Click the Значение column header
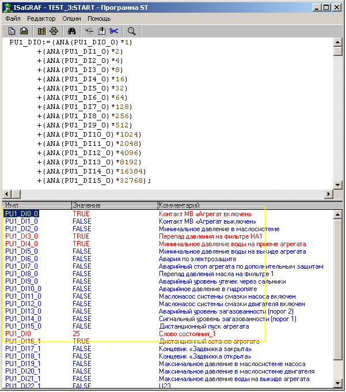The image size is (346, 392). click(x=86, y=205)
